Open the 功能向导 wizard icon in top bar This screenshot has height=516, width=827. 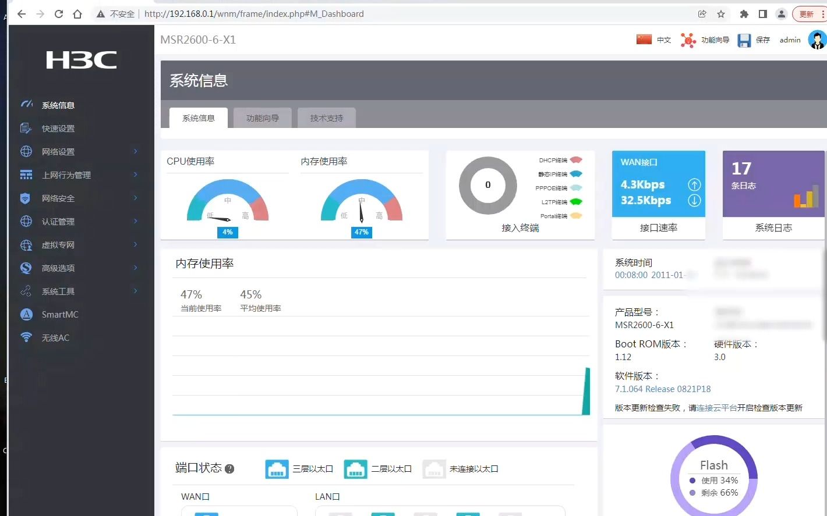[x=688, y=40]
